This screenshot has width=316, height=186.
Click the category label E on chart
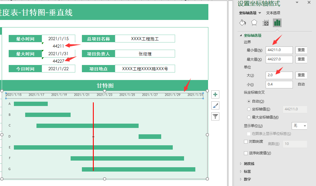10,147
